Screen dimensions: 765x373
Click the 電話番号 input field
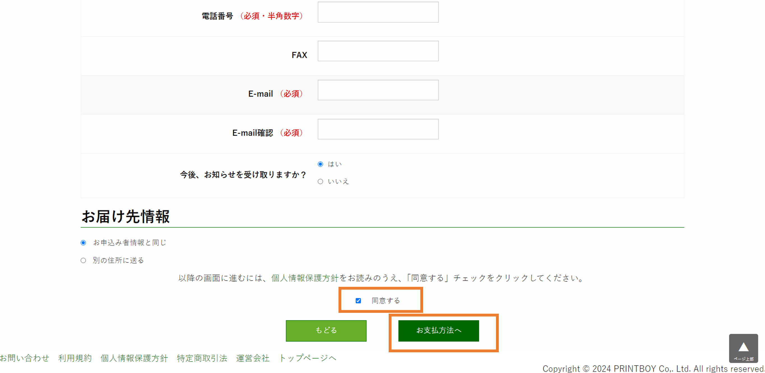click(x=378, y=12)
